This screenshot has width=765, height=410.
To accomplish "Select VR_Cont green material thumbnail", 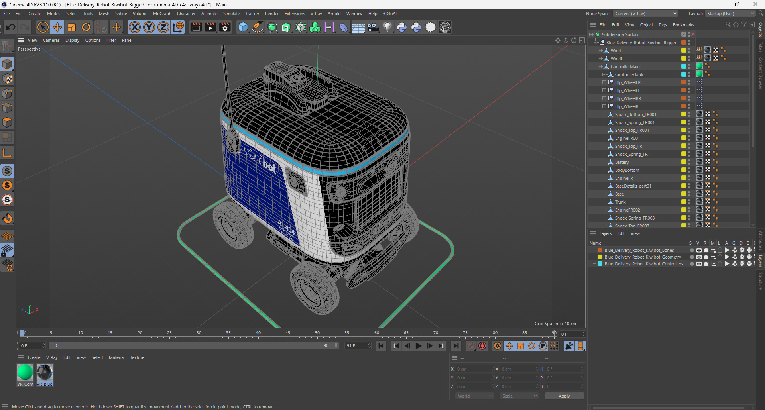I will [25, 372].
